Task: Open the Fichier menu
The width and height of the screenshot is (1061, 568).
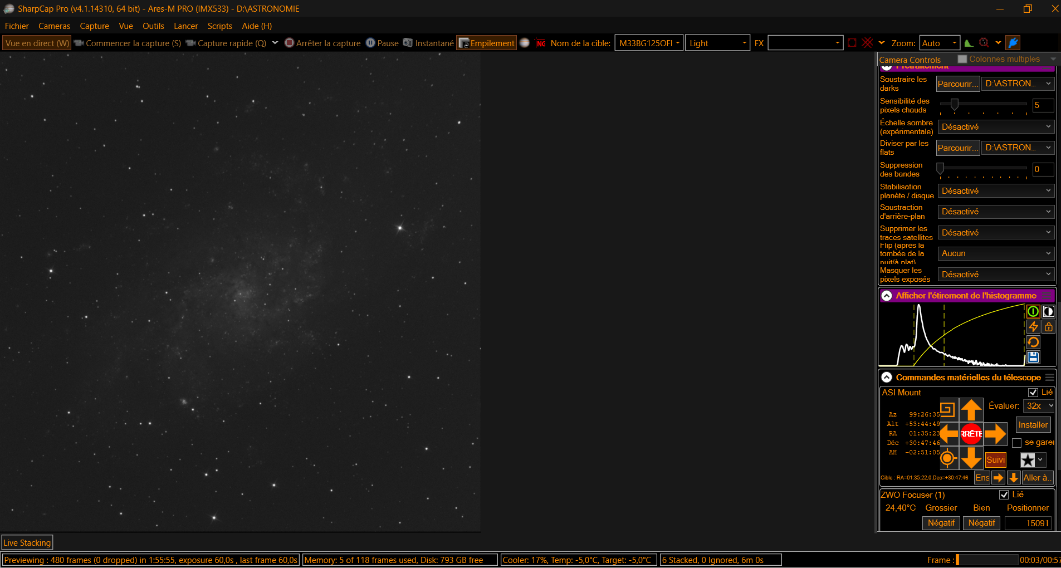Action: 17,26
